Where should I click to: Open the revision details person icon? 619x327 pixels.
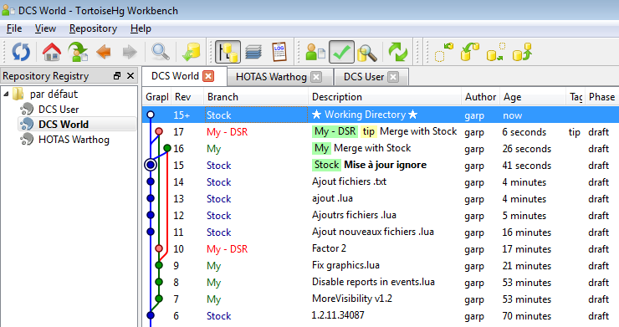[315, 52]
